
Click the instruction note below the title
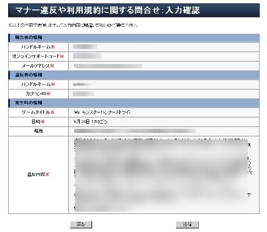pyautogui.click(x=73, y=25)
